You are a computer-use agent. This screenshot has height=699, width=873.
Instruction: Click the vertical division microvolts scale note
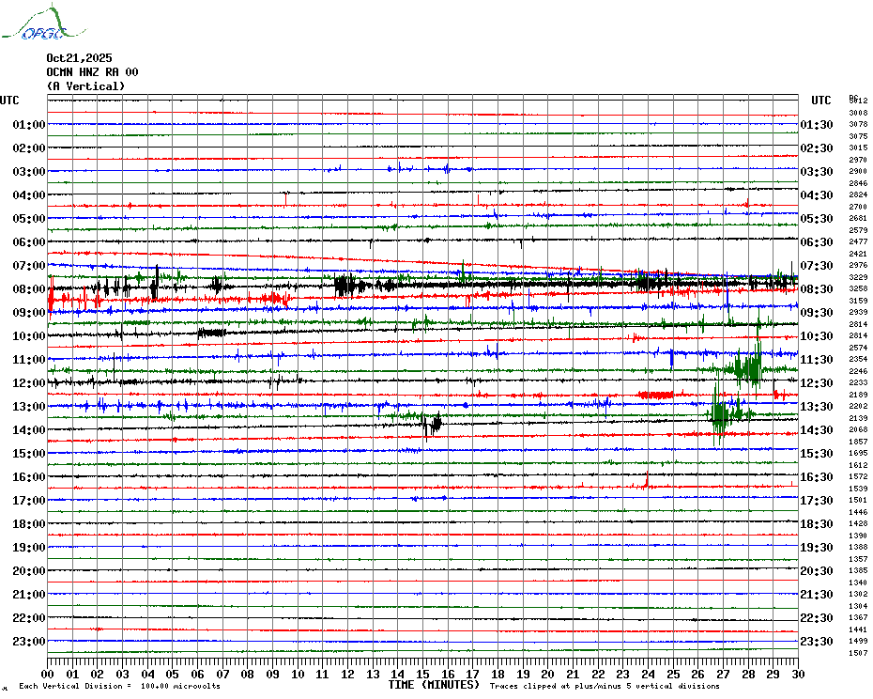coord(119,686)
